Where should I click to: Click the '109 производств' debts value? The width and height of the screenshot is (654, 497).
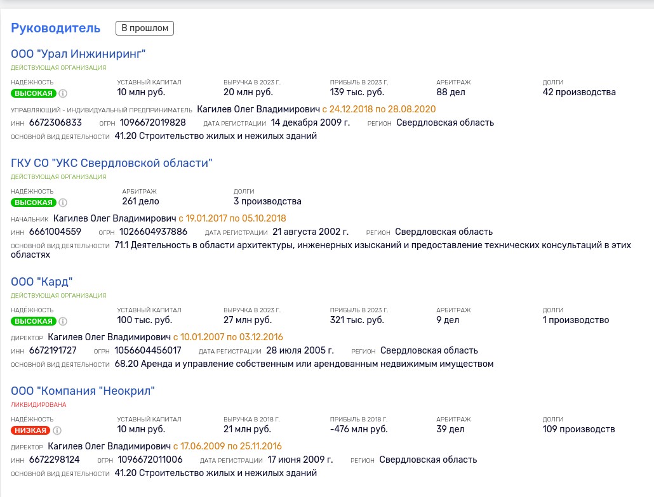(578, 429)
